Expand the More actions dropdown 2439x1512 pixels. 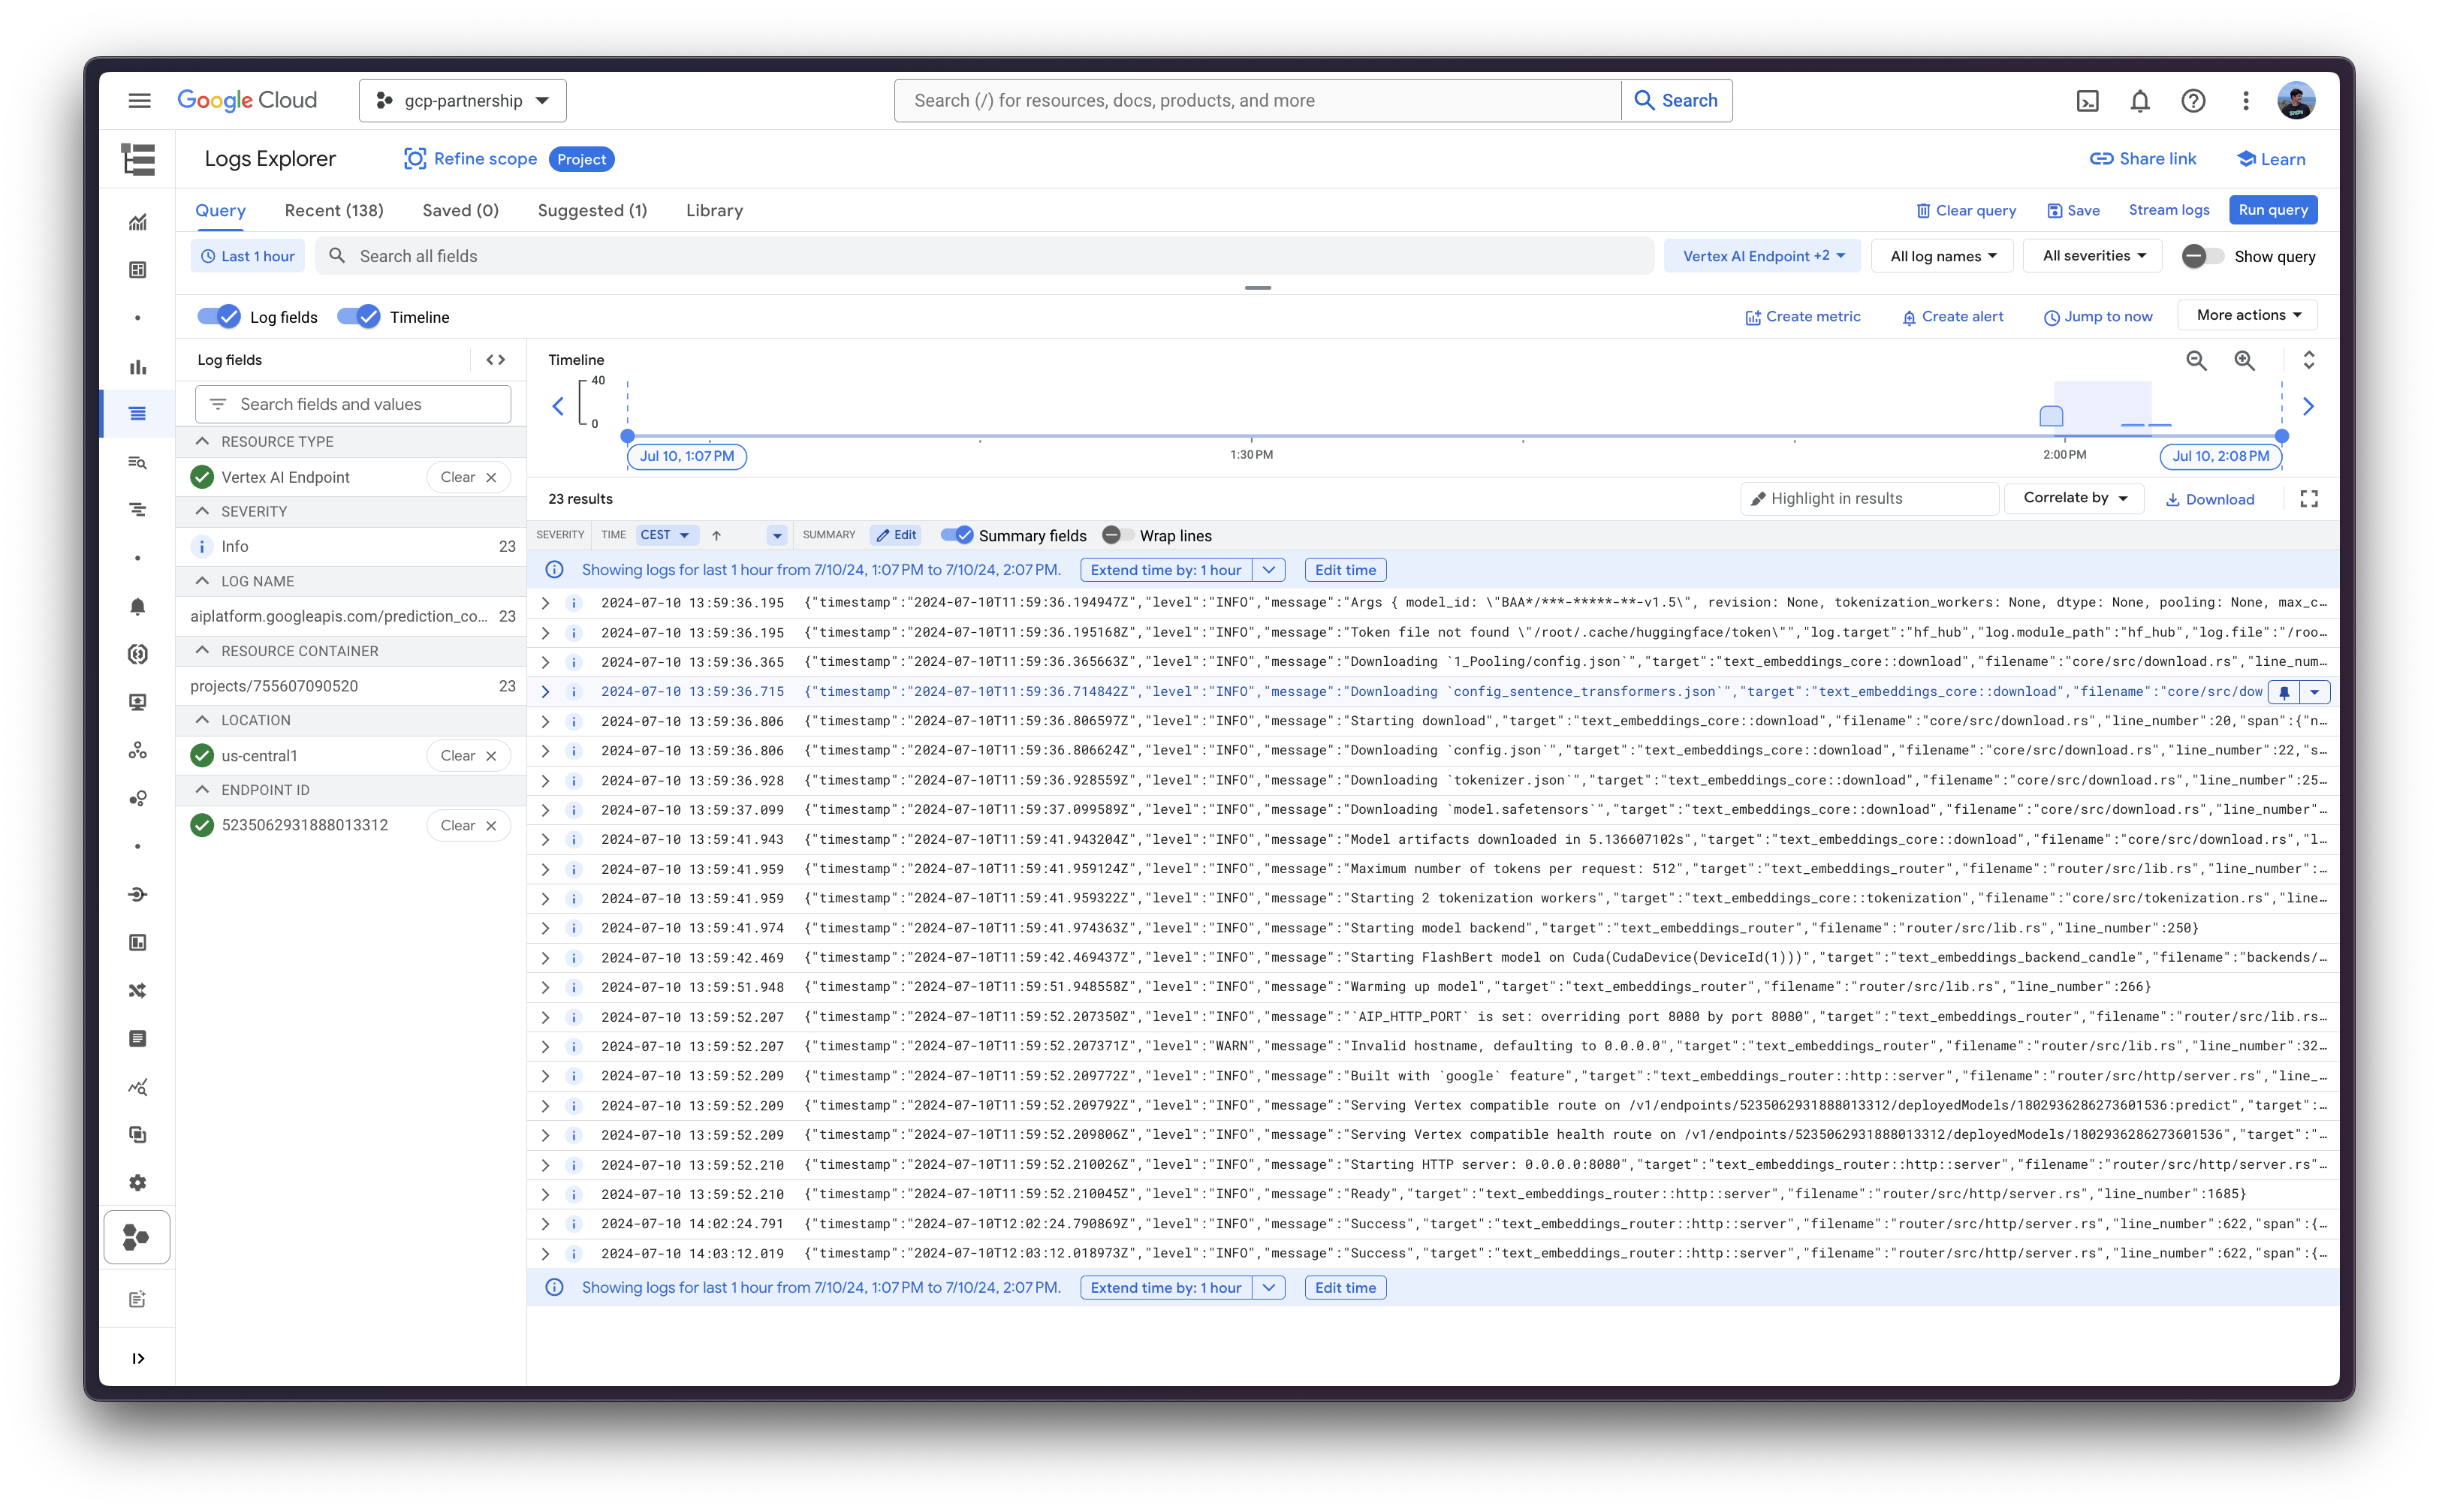click(x=2247, y=315)
